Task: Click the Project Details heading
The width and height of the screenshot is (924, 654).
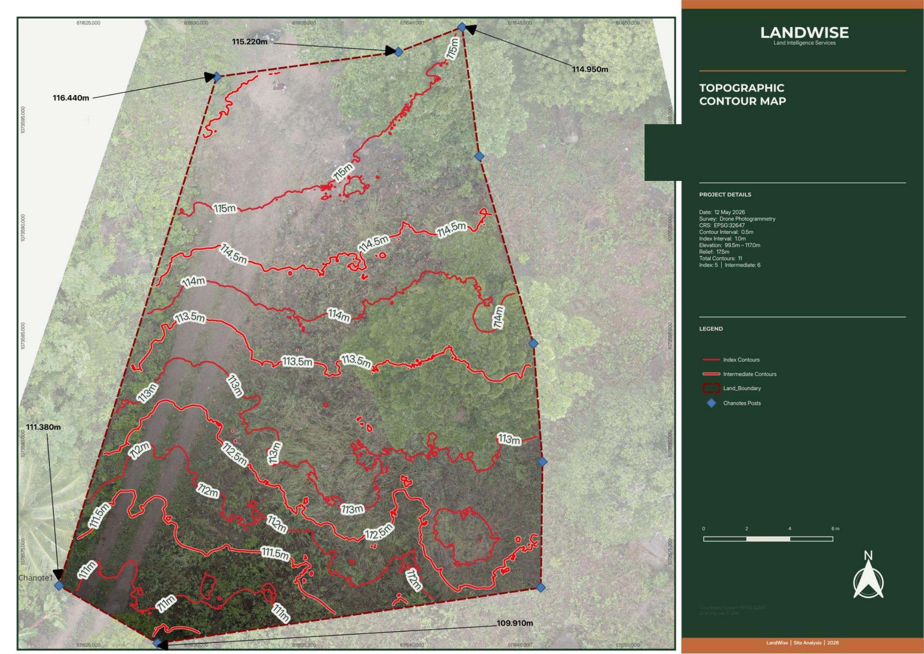Action: 725,194
